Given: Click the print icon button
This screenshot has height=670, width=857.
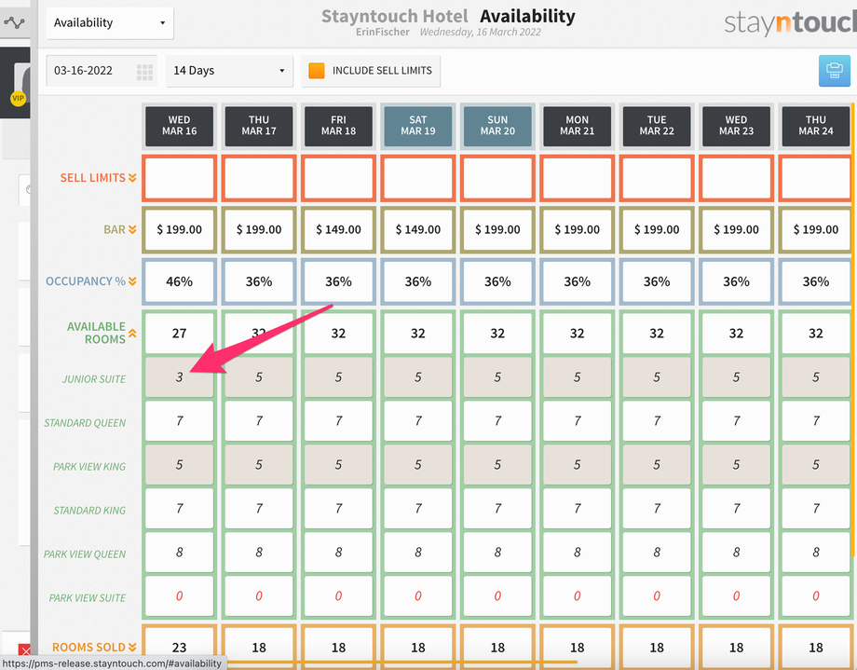Looking at the screenshot, I should coord(834,71).
